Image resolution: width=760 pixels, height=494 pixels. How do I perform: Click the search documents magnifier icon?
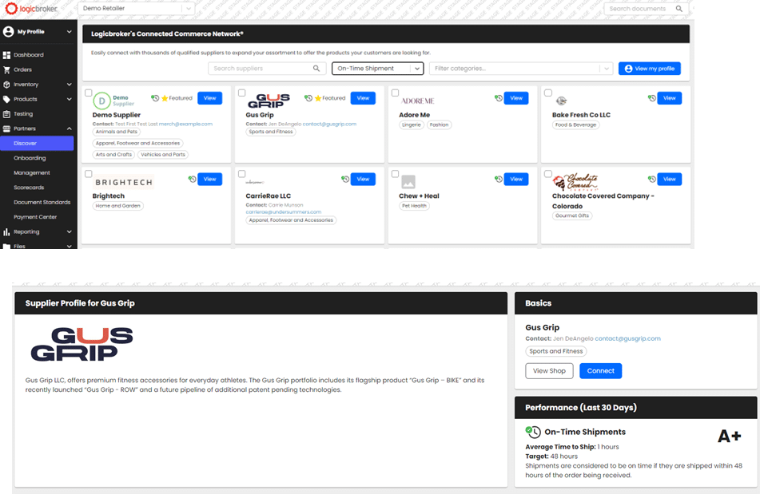point(679,9)
